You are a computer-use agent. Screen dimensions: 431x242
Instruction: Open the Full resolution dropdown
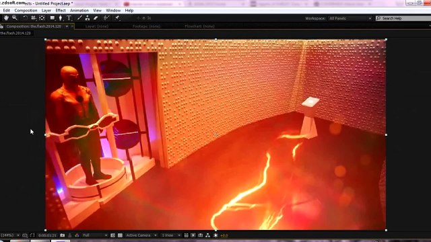95,235
